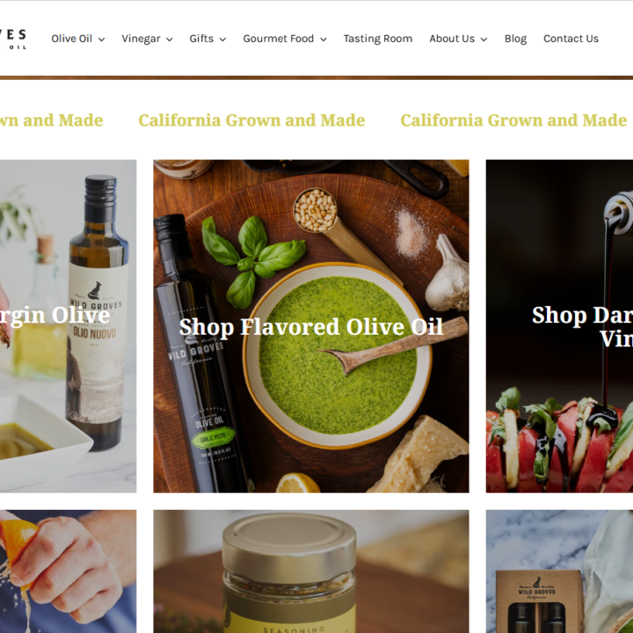
Task: Open the Contact Us link
Action: (571, 39)
